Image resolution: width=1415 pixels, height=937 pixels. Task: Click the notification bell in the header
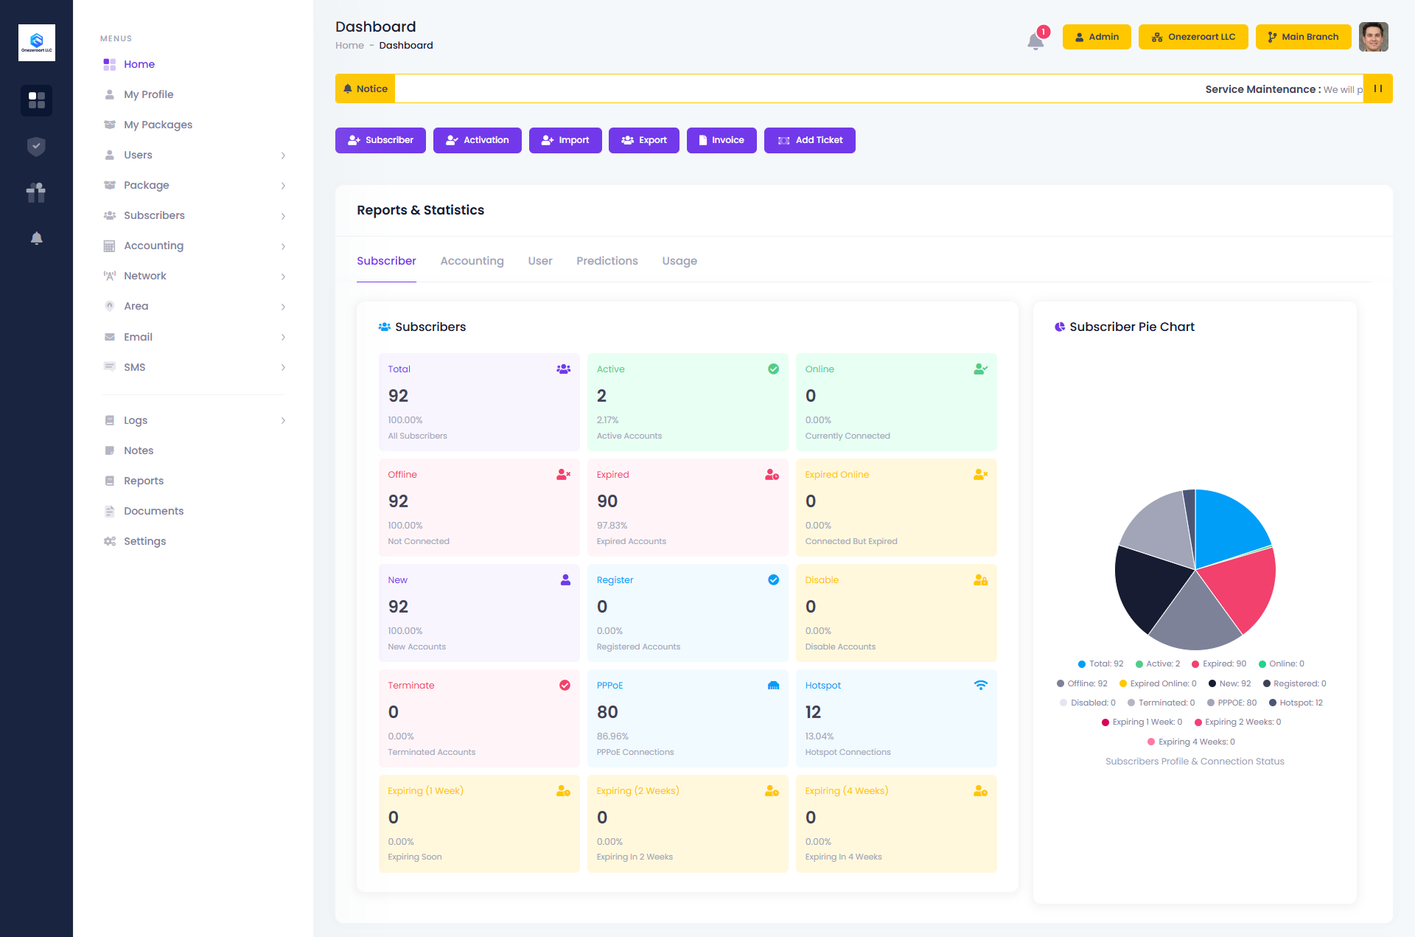pyautogui.click(x=1035, y=41)
